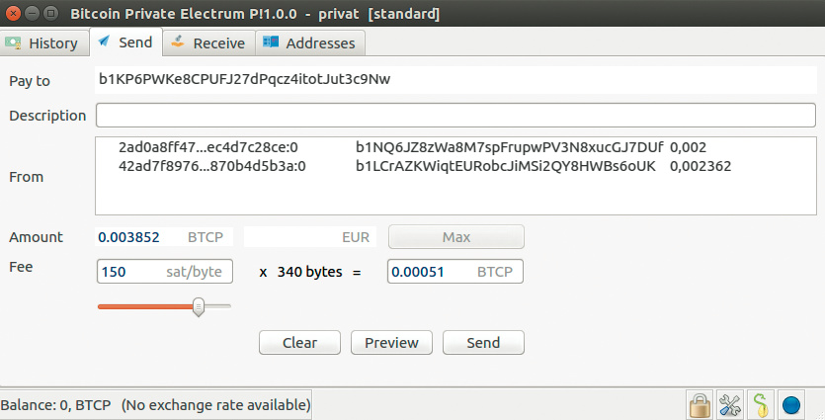
Task: Click the Addresses tab icon
Action: (x=271, y=42)
